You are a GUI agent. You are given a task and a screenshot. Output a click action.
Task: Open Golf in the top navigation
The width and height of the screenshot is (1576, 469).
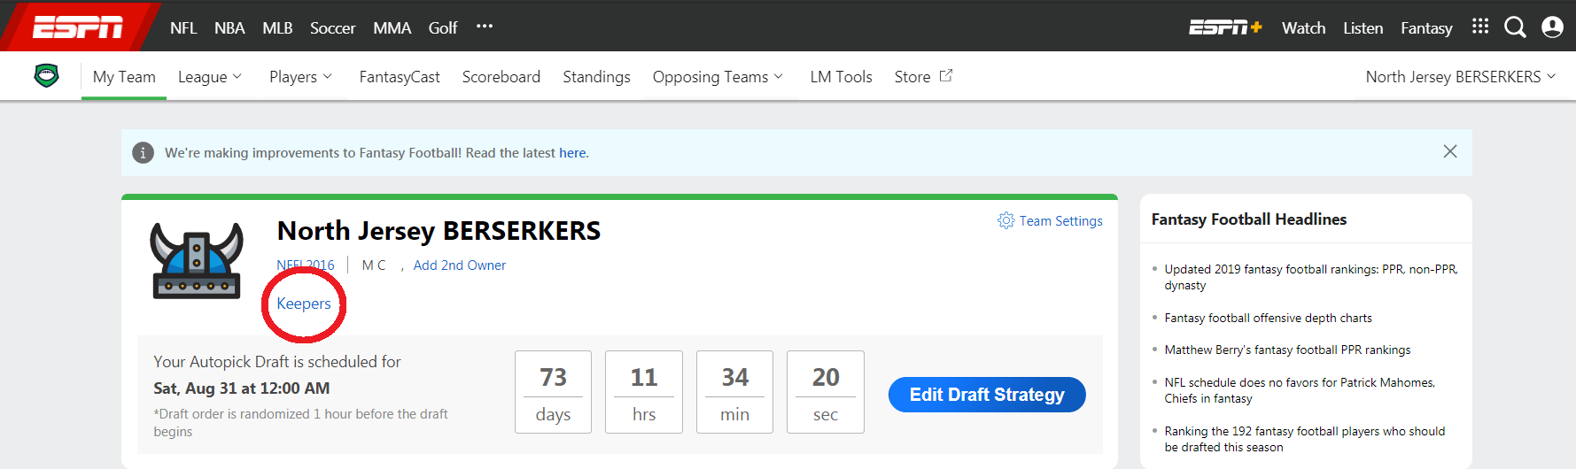pos(443,28)
